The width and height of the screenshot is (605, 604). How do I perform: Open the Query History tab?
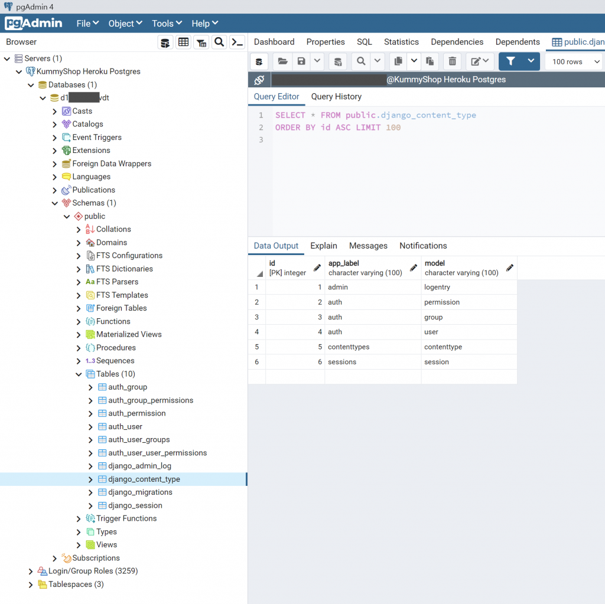pyautogui.click(x=336, y=97)
